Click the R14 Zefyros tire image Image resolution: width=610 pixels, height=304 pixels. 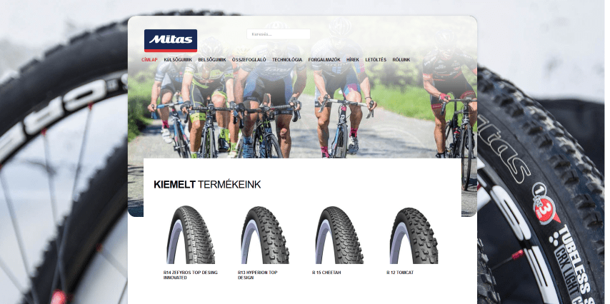(x=191, y=235)
